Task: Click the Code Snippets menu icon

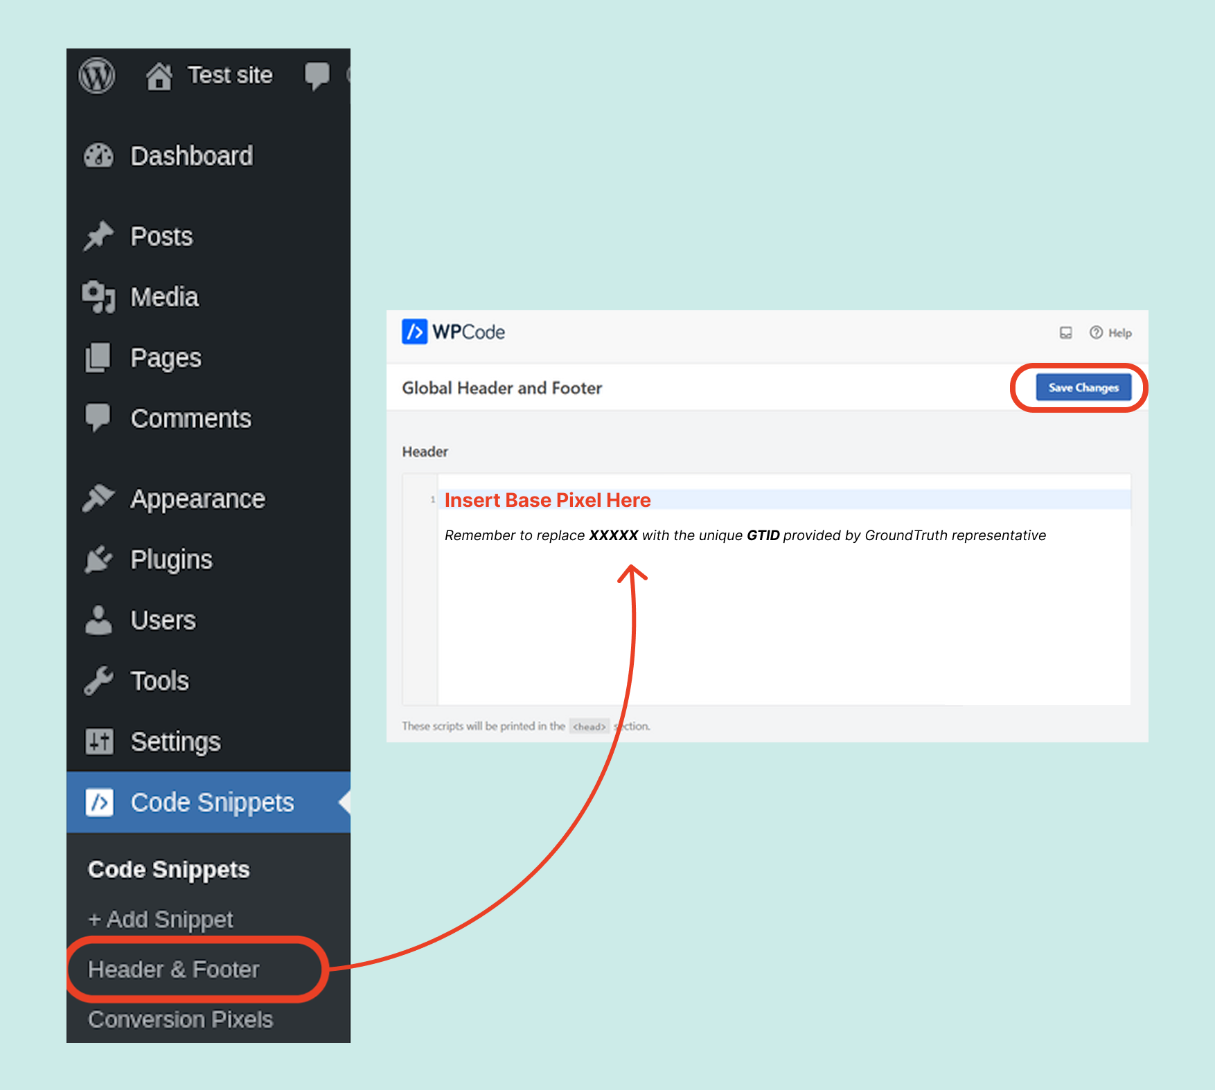Action: coord(99,802)
